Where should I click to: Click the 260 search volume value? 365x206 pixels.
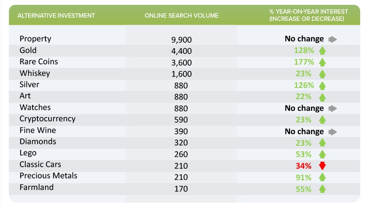(181, 154)
